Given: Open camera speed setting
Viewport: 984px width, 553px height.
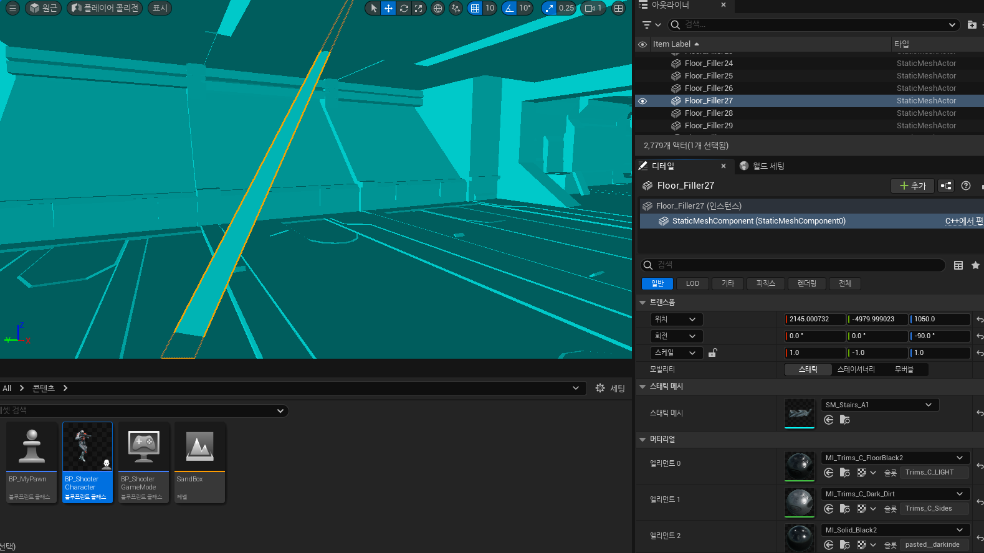Looking at the screenshot, I should (x=593, y=8).
